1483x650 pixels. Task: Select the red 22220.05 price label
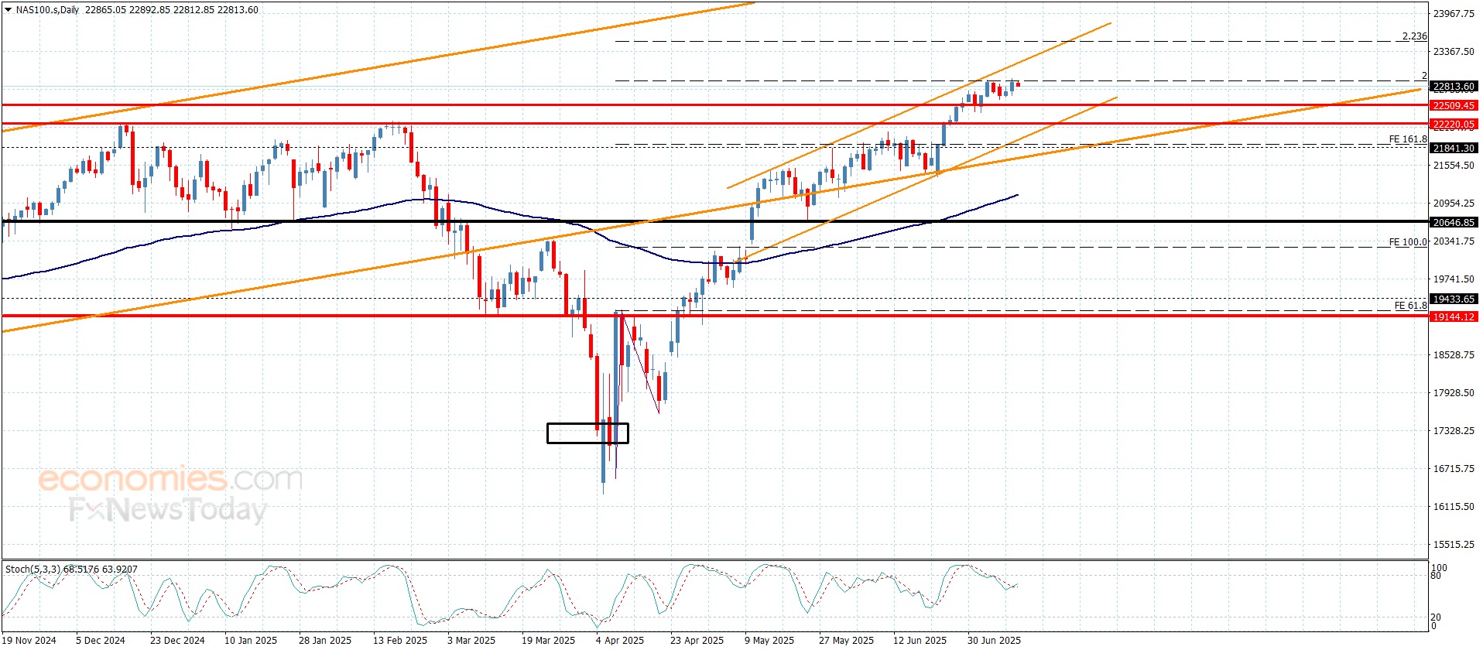coord(1454,125)
